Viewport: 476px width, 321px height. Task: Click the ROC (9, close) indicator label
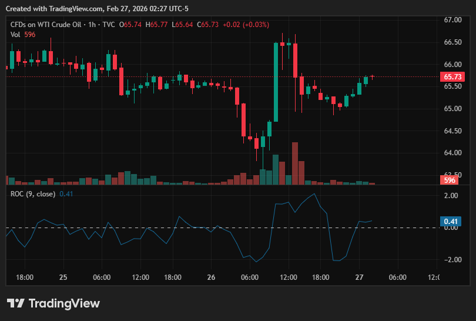pyautogui.click(x=33, y=194)
